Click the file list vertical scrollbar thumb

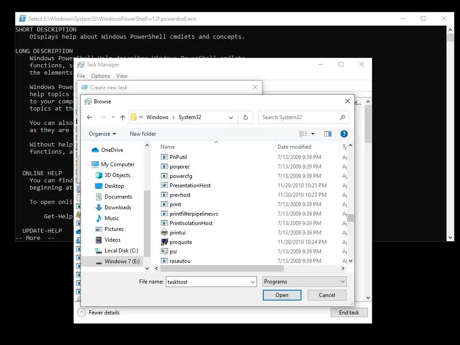tap(350, 218)
